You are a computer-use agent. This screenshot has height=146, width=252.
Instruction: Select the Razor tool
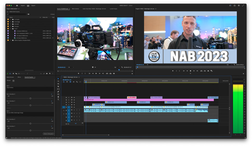click(58, 86)
